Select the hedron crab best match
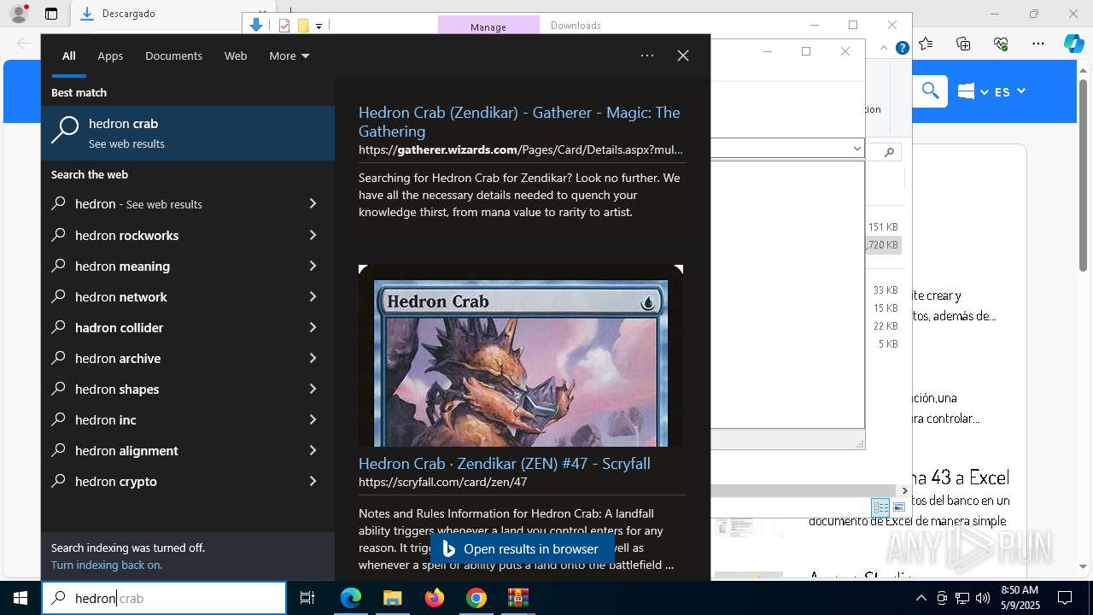 pyautogui.click(x=188, y=133)
